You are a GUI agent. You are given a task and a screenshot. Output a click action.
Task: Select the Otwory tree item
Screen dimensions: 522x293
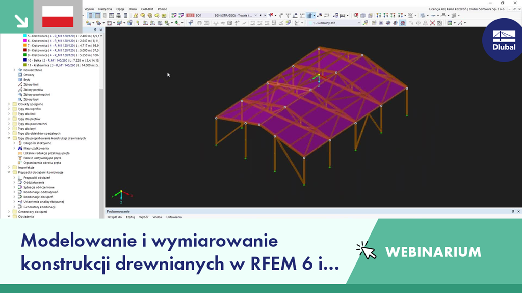point(29,75)
